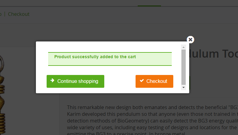The image size is (238, 135).
Task: Click the popup scrollbar up arrow
Action: [x=183, y=47]
